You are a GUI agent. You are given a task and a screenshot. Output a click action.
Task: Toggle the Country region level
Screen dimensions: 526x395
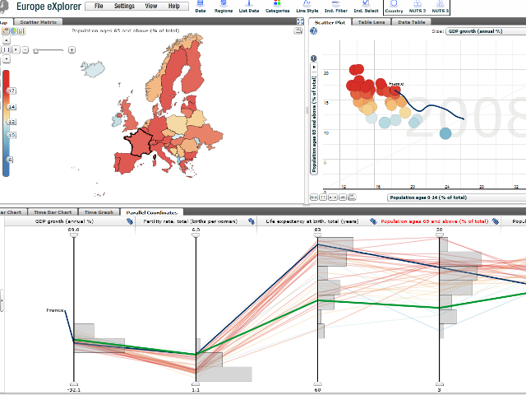(x=394, y=7)
